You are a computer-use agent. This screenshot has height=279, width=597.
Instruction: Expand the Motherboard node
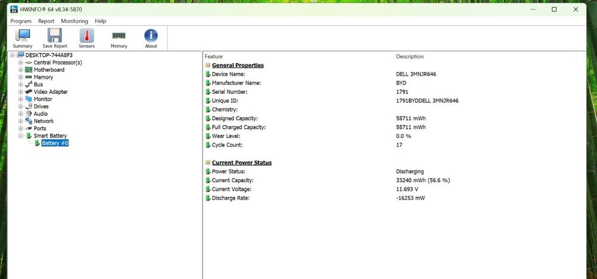tap(20, 70)
